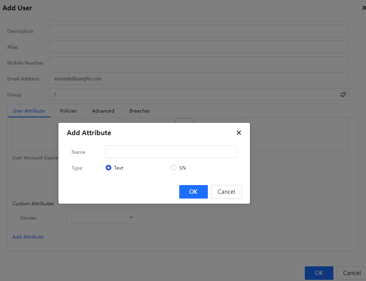Click the Description input field
Image resolution: width=366 pixels, height=281 pixels.
point(199,31)
